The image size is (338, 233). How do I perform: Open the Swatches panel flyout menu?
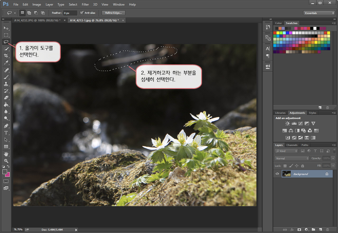click(x=334, y=23)
